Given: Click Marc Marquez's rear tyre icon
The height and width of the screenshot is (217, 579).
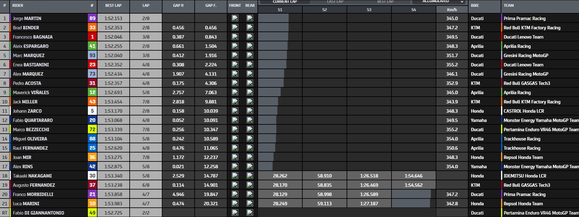Looking at the screenshot, I should click(x=250, y=55).
